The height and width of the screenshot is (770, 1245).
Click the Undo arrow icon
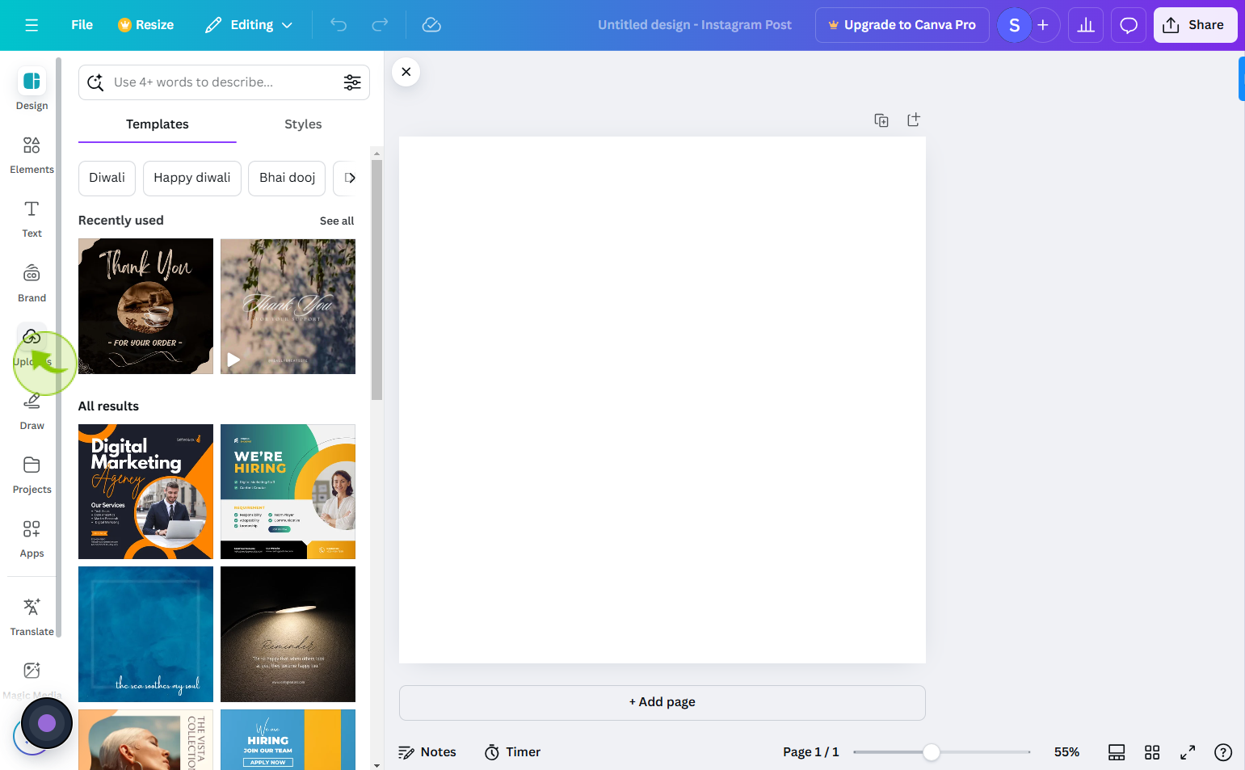pos(339,25)
